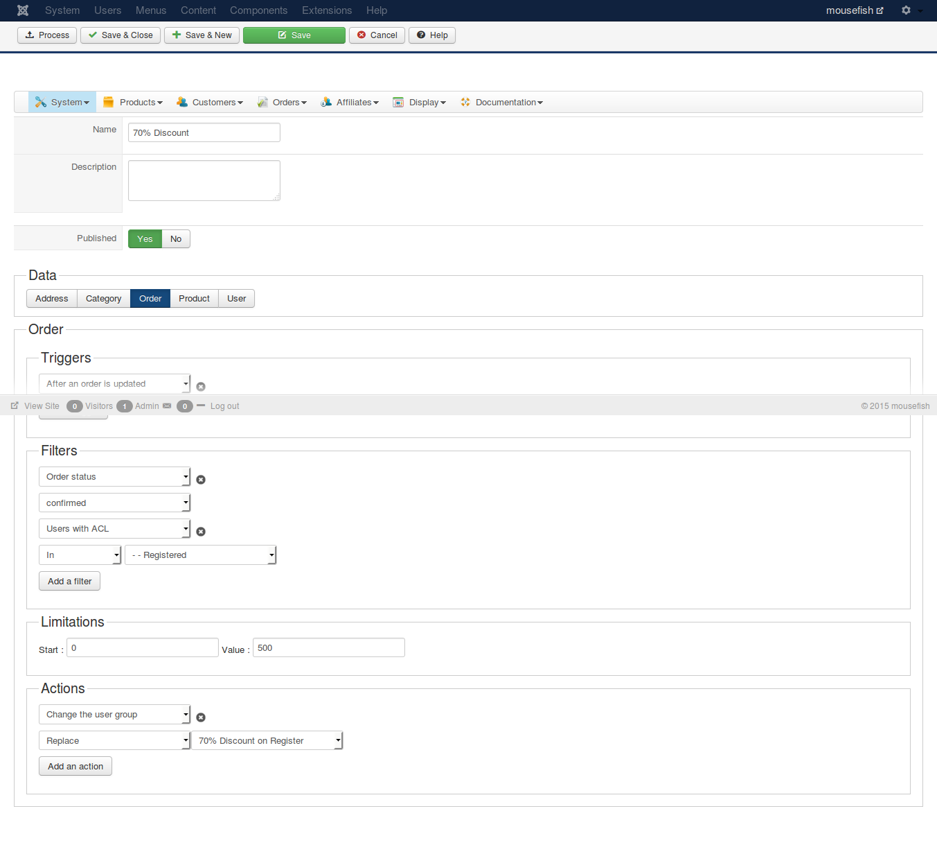Click the Affiliates icon
This screenshot has width=937, height=854.
(x=326, y=102)
